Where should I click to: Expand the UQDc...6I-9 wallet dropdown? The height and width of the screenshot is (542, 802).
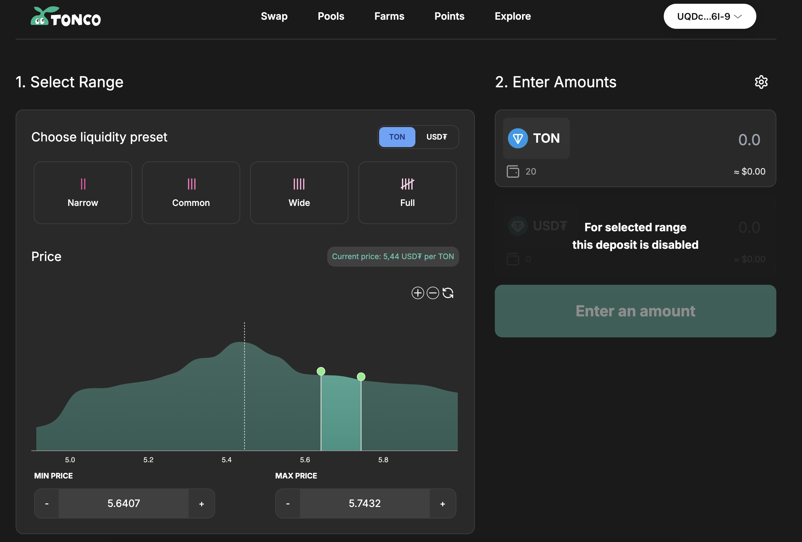[709, 17]
